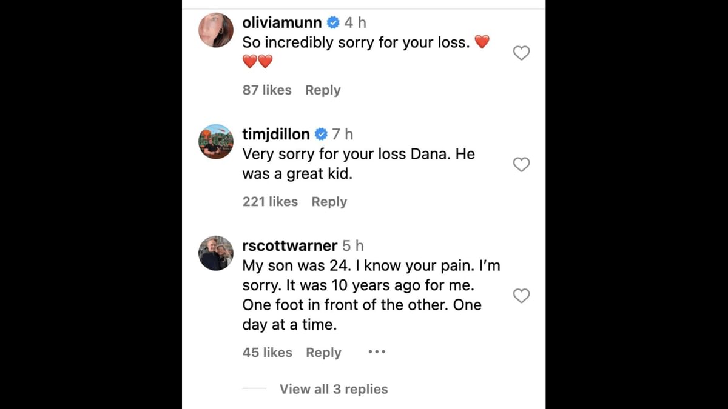Screen dimensions: 728x409
Task: Click the 7 h timestamp on timjdillon's comment
Action: pyautogui.click(x=342, y=135)
